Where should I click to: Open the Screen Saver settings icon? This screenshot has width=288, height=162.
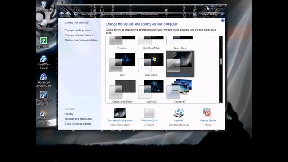pos(207,113)
